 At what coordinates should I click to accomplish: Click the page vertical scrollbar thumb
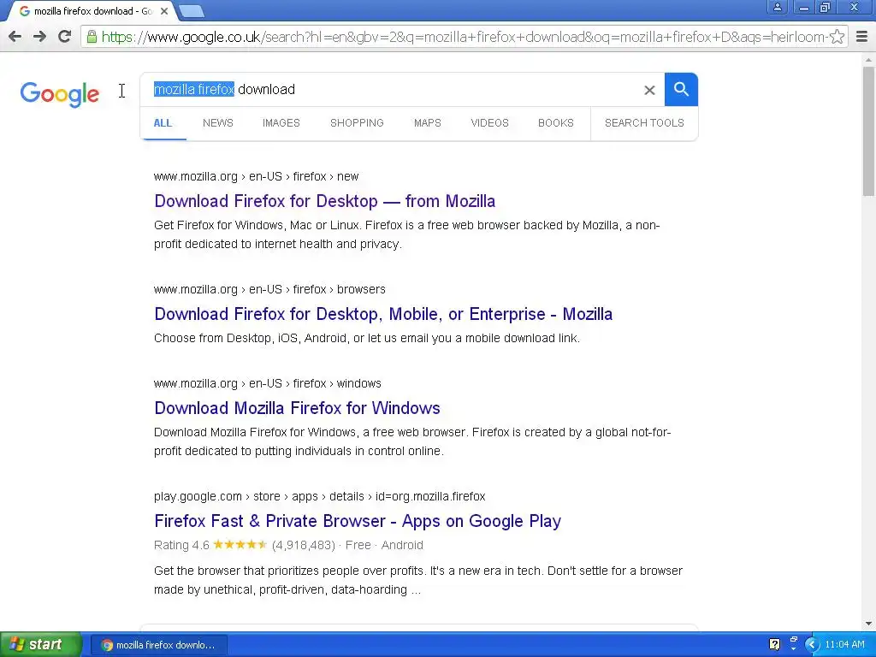click(x=868, y=131)
